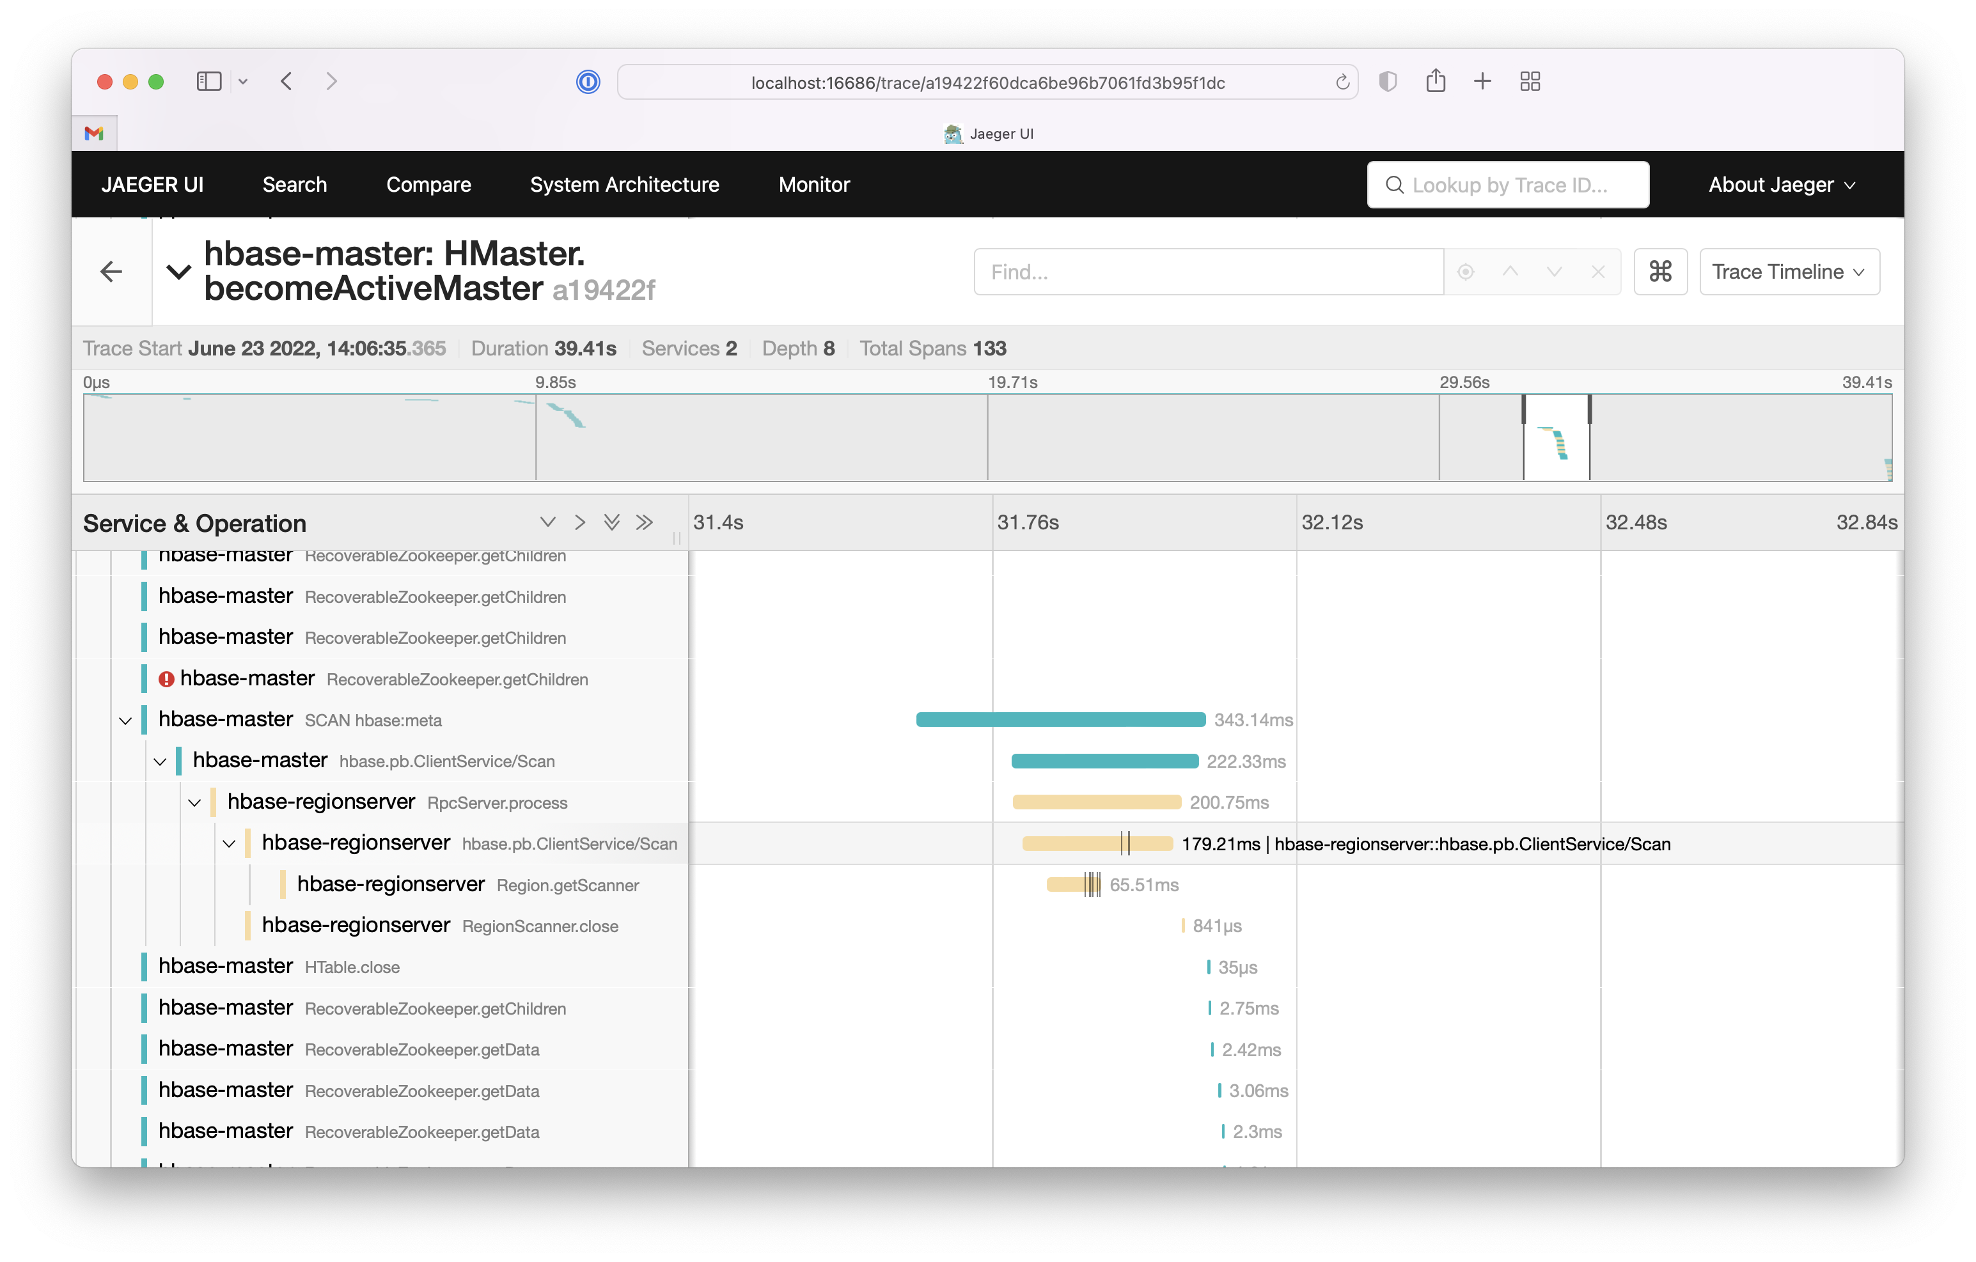Viewport: 1976px width, 1262px height.
Task: Open the Safari tab overview grid
Action: (1530, 81)
